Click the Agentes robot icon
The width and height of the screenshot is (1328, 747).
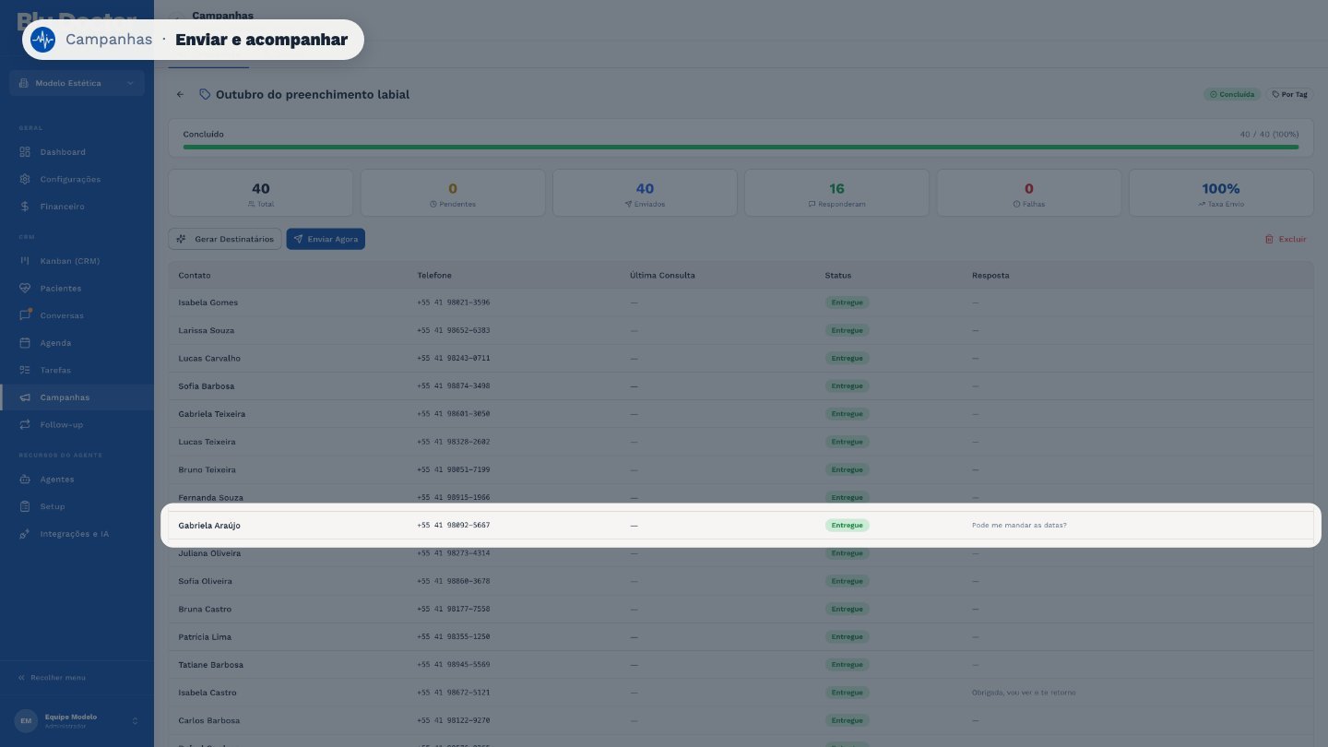coord(25,480)
